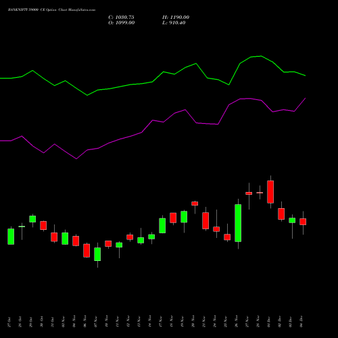Click the red candlestick for 21 Nov

point(206,220)
